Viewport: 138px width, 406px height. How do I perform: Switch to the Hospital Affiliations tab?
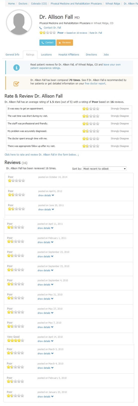pyautogui.click(x=69, y=55)
